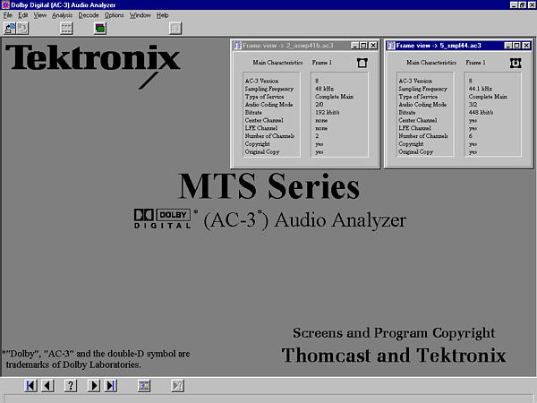
Task: Click 'Original Copy' label in 5_smpl44.ac3 window
Action: tap(416, 152)
